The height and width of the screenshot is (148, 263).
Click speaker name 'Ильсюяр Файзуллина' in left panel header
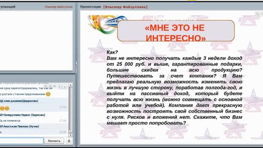pyautogui.click(x=58, y=7)
